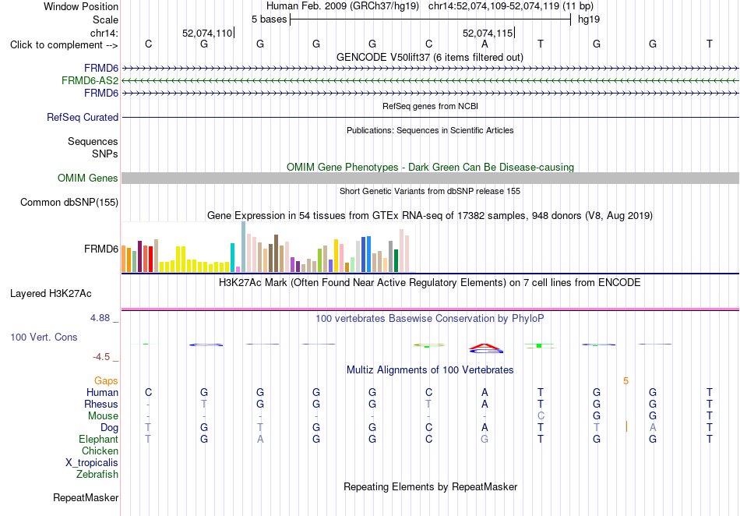Select the Human species label
740x516 pixels.
click(102, 392)
